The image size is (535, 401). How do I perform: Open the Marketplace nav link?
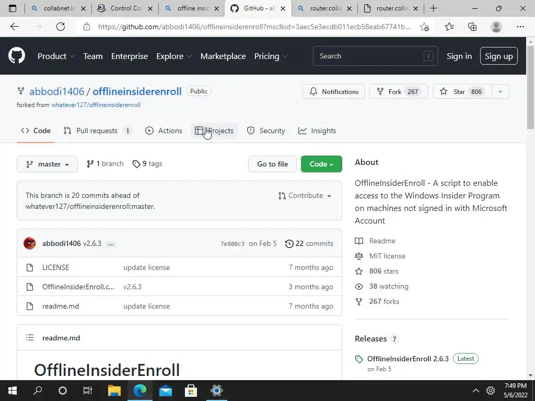click(x=223, y=56)
